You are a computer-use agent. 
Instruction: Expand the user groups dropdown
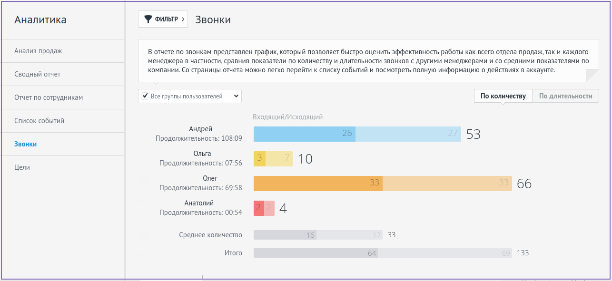point(236,96)
